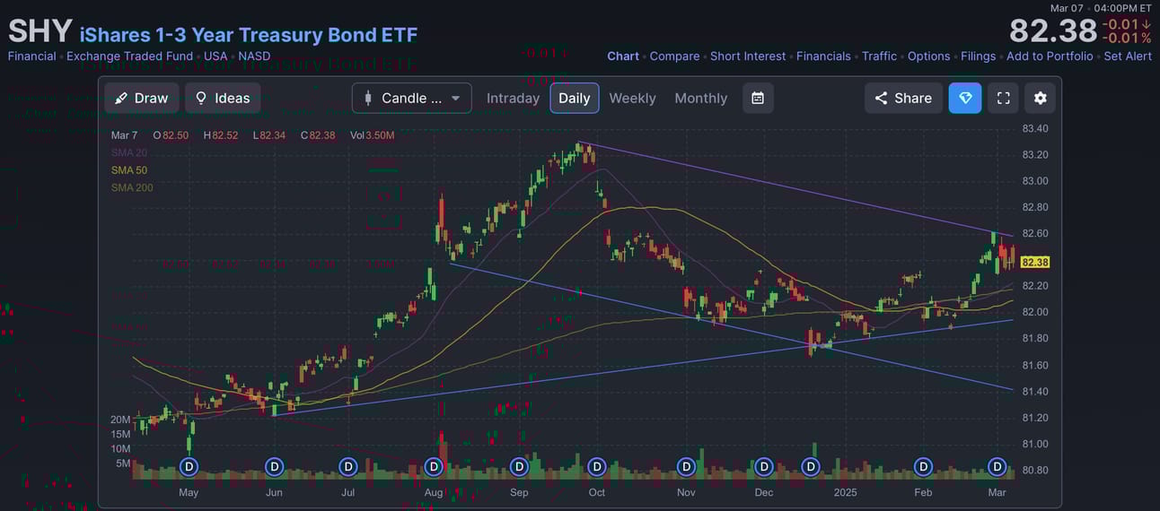Open the Ideas panel

[223, 98]
